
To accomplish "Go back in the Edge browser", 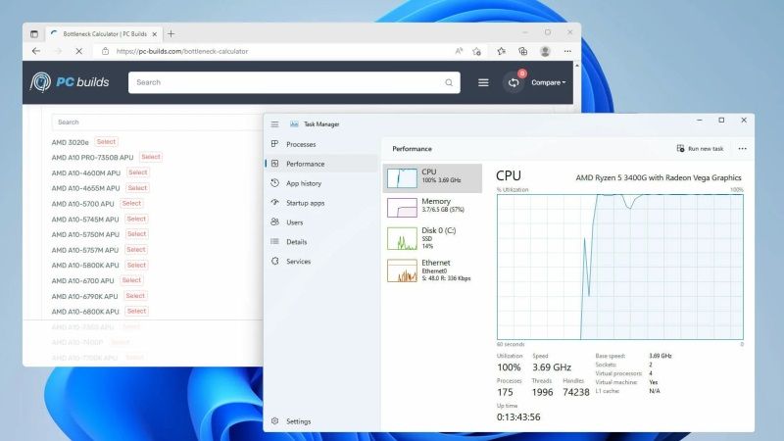I will 36,51.
